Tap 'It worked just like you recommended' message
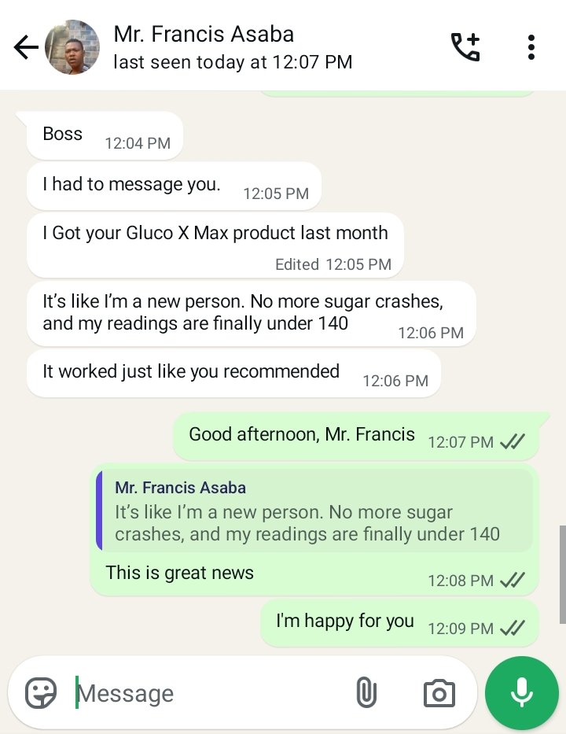This screenshot has width=566, height=734. tap(191, 371)
